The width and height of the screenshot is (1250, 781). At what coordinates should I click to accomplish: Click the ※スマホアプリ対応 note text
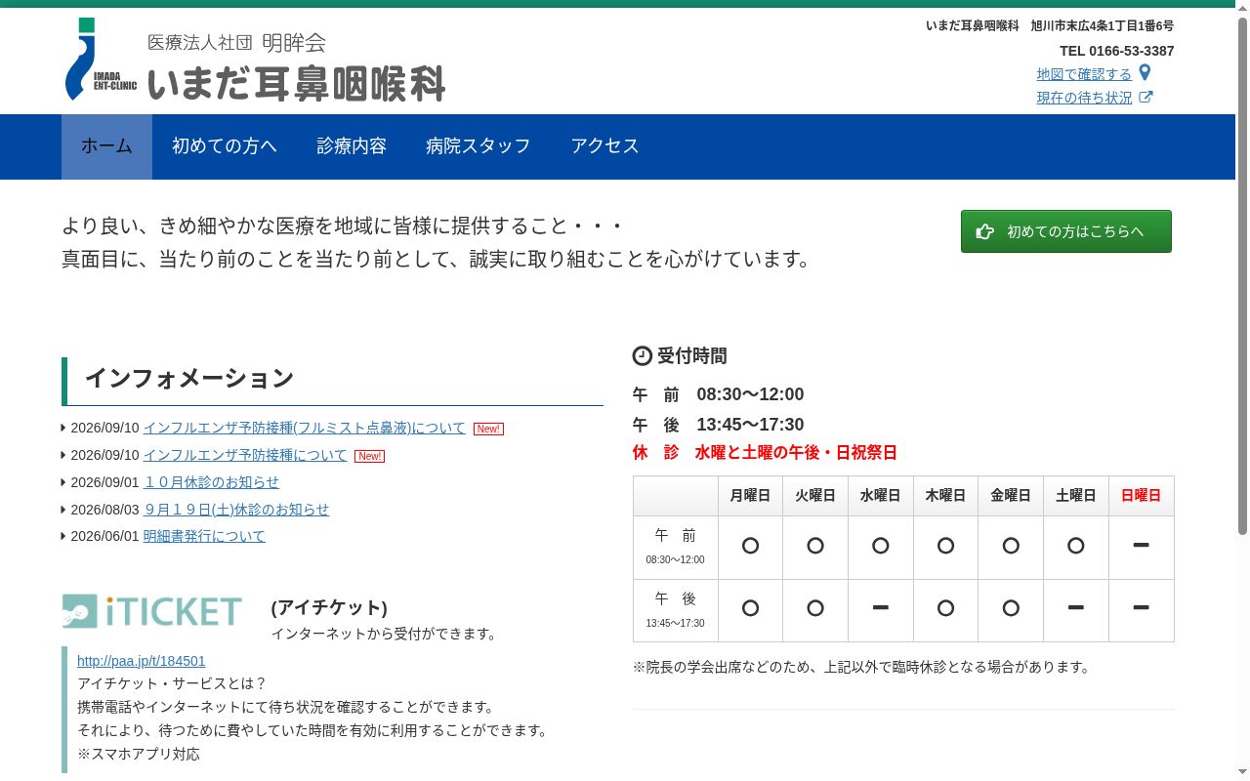pyautogui.click(x=139, y=754)
